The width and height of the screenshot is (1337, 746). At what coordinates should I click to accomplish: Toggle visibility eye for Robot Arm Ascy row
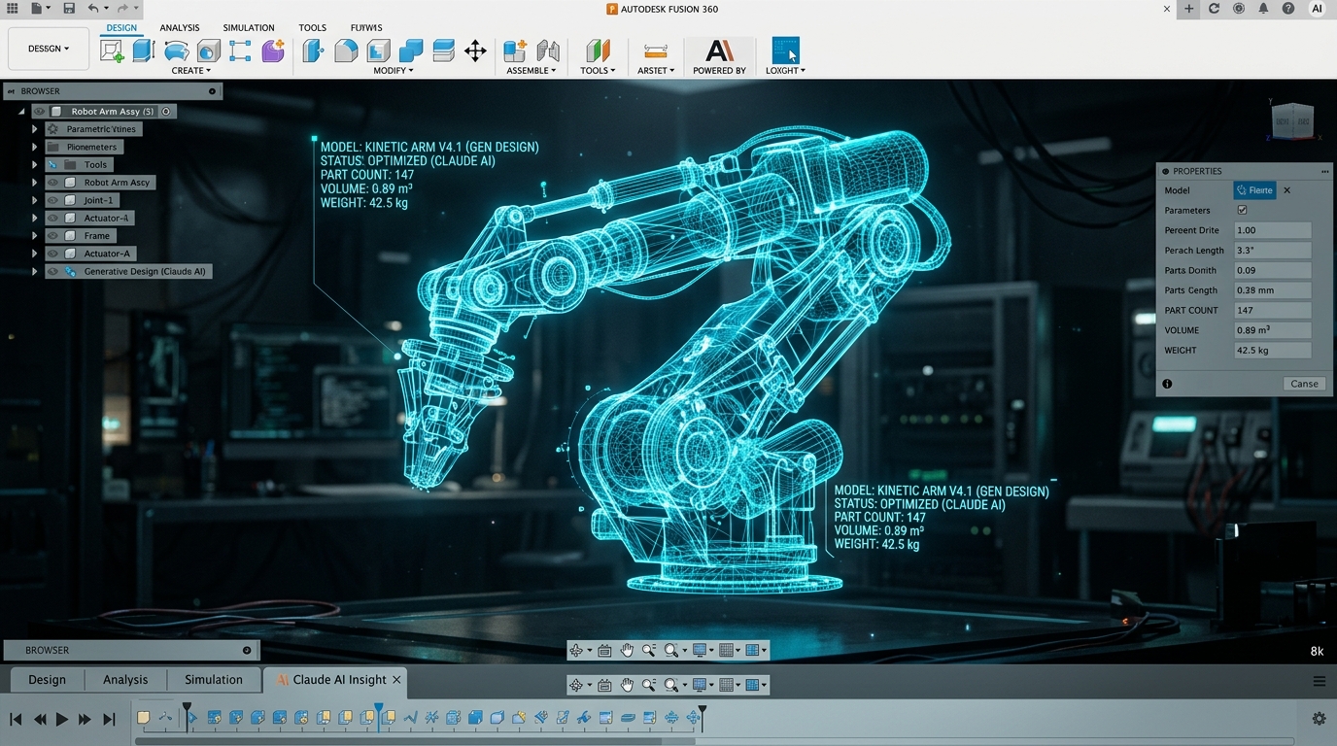point(53,183)
